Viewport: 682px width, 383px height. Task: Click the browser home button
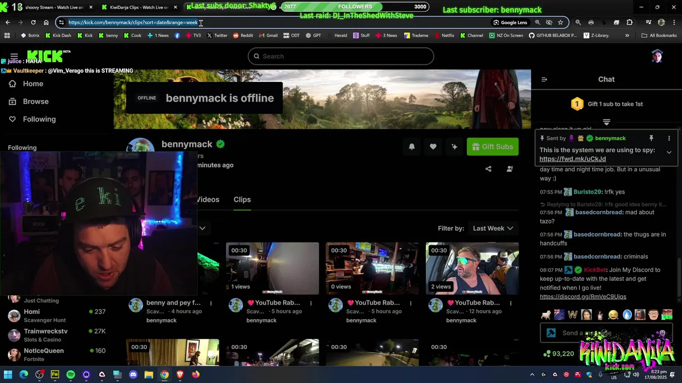coord(46,22)
